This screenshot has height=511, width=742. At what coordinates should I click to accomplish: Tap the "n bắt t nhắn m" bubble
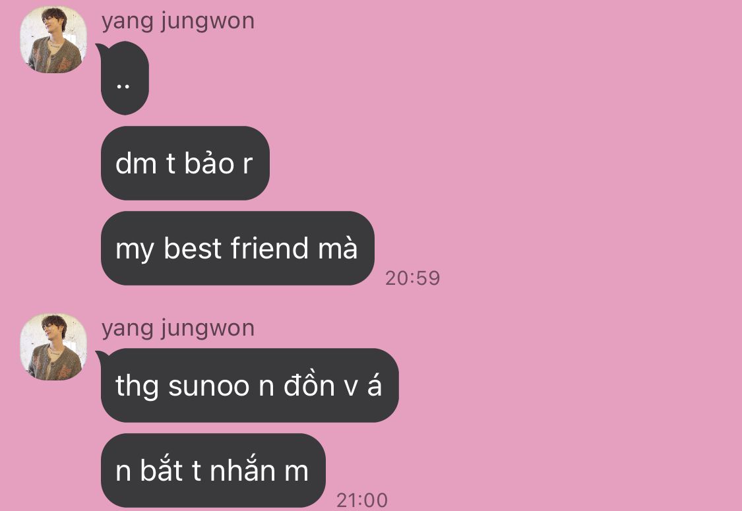(x=214, y=470)
